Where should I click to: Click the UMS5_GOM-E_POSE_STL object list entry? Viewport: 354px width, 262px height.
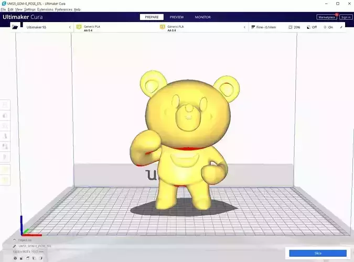[x=35, y=246]
